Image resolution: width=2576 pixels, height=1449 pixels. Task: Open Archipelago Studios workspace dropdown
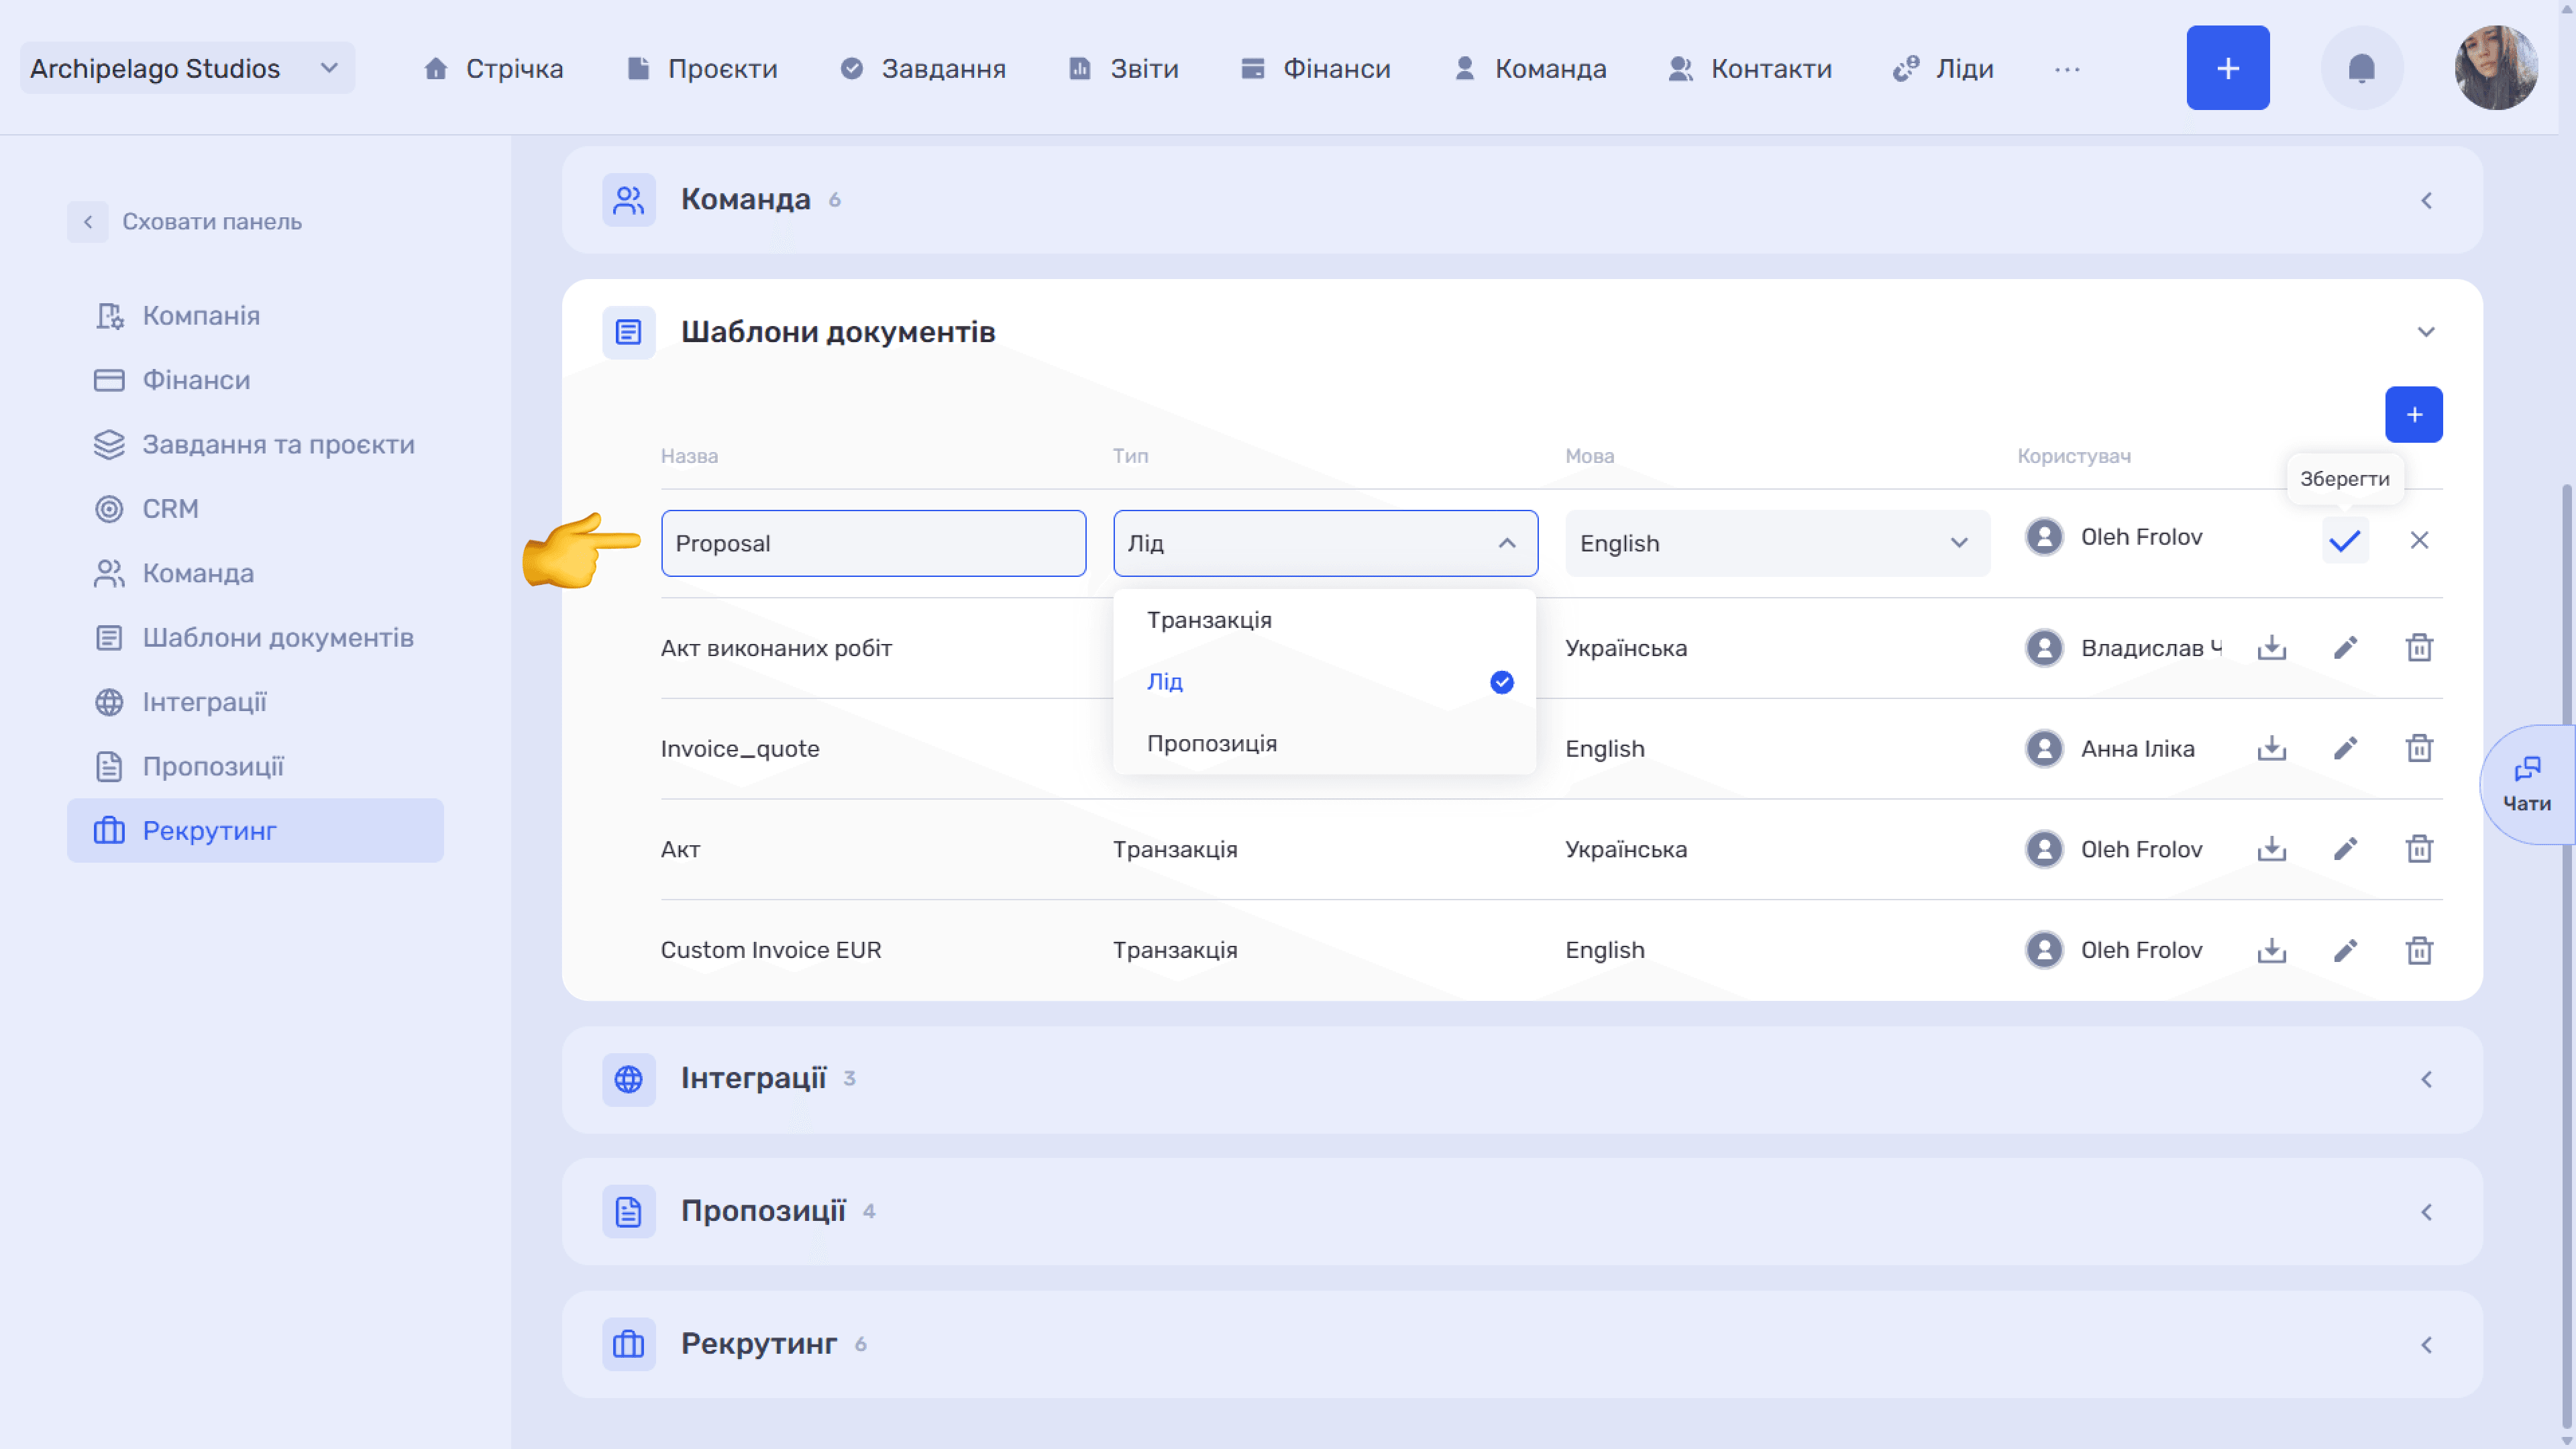click(x=187, y=68)
